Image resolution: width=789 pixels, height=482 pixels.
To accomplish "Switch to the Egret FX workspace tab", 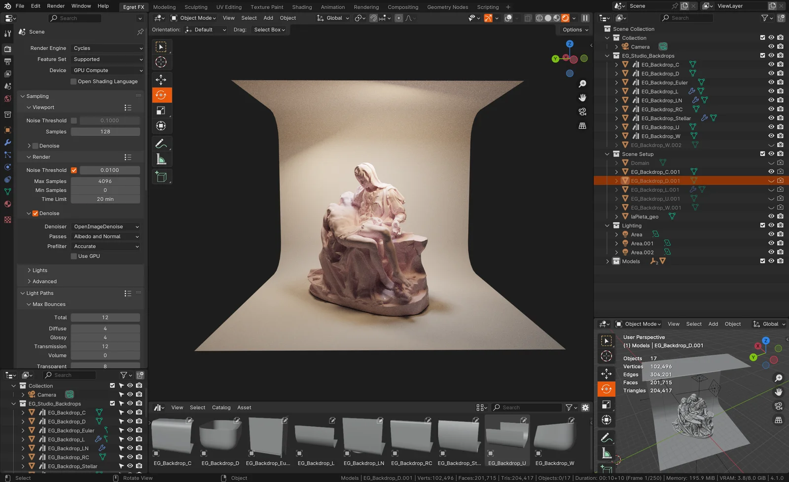I will [x=134, y=7].
